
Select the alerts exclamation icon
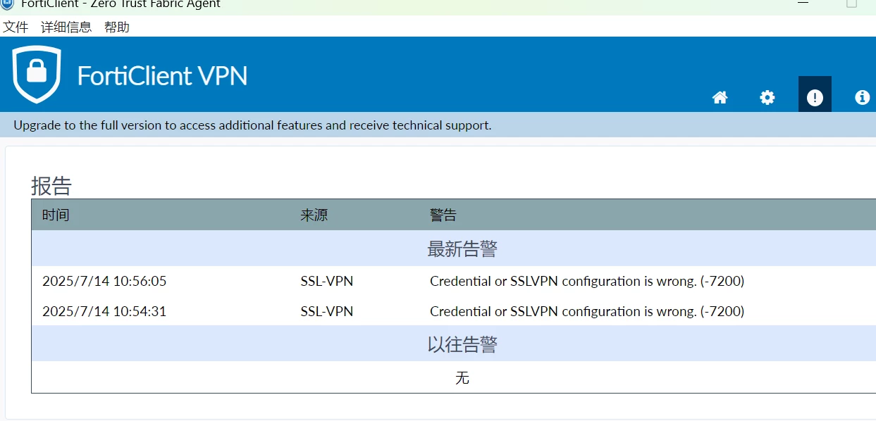tap(815, 98)
